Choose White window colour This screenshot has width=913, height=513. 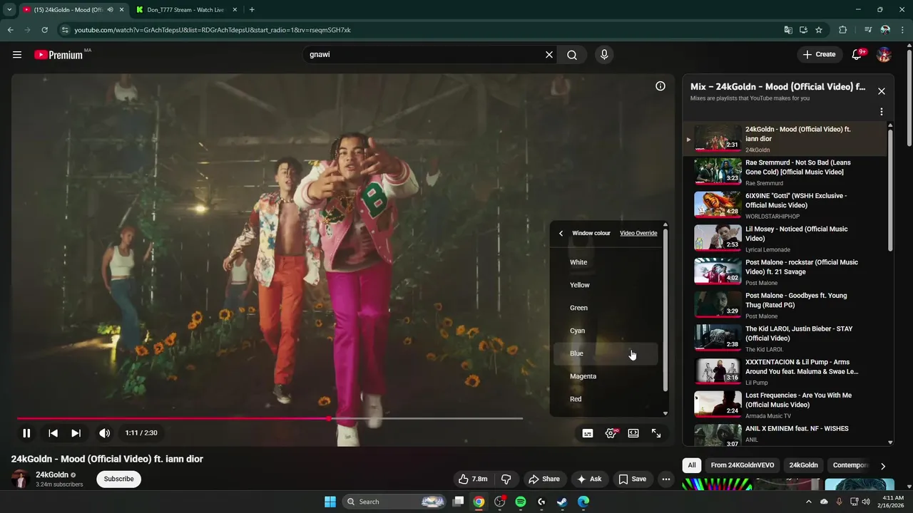point(606,262)
